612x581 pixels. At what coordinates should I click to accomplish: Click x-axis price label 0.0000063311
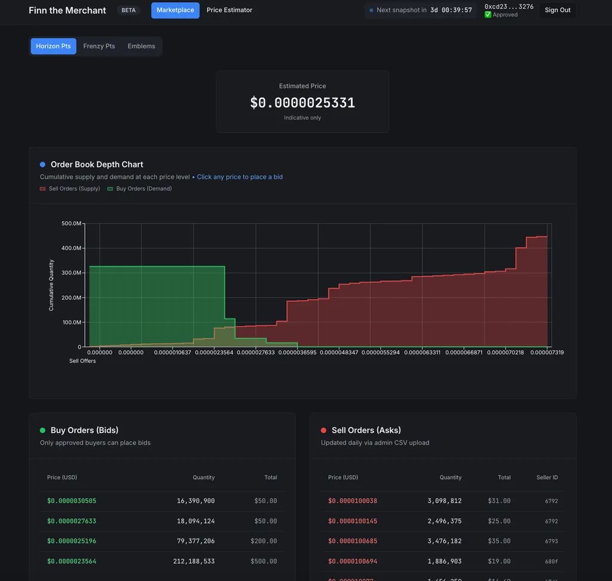tap(422, 353)
